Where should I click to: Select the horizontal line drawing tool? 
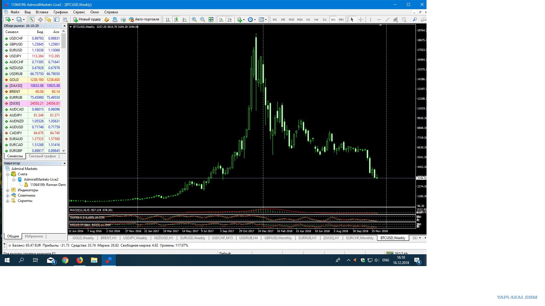[x=379, y=20]
